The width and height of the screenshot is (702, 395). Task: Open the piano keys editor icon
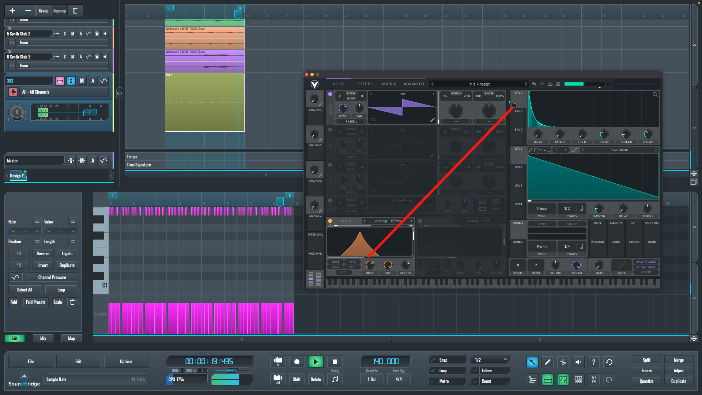point(578,380)
